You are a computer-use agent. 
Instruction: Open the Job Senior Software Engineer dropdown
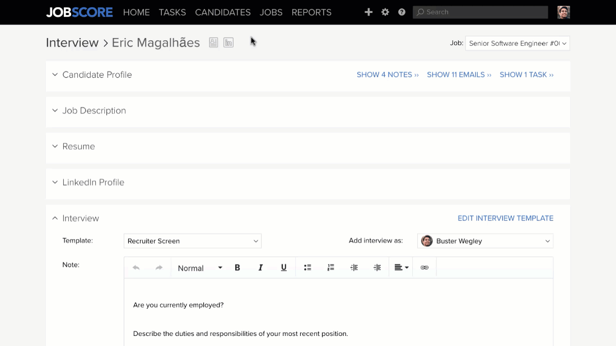point(517,43)
